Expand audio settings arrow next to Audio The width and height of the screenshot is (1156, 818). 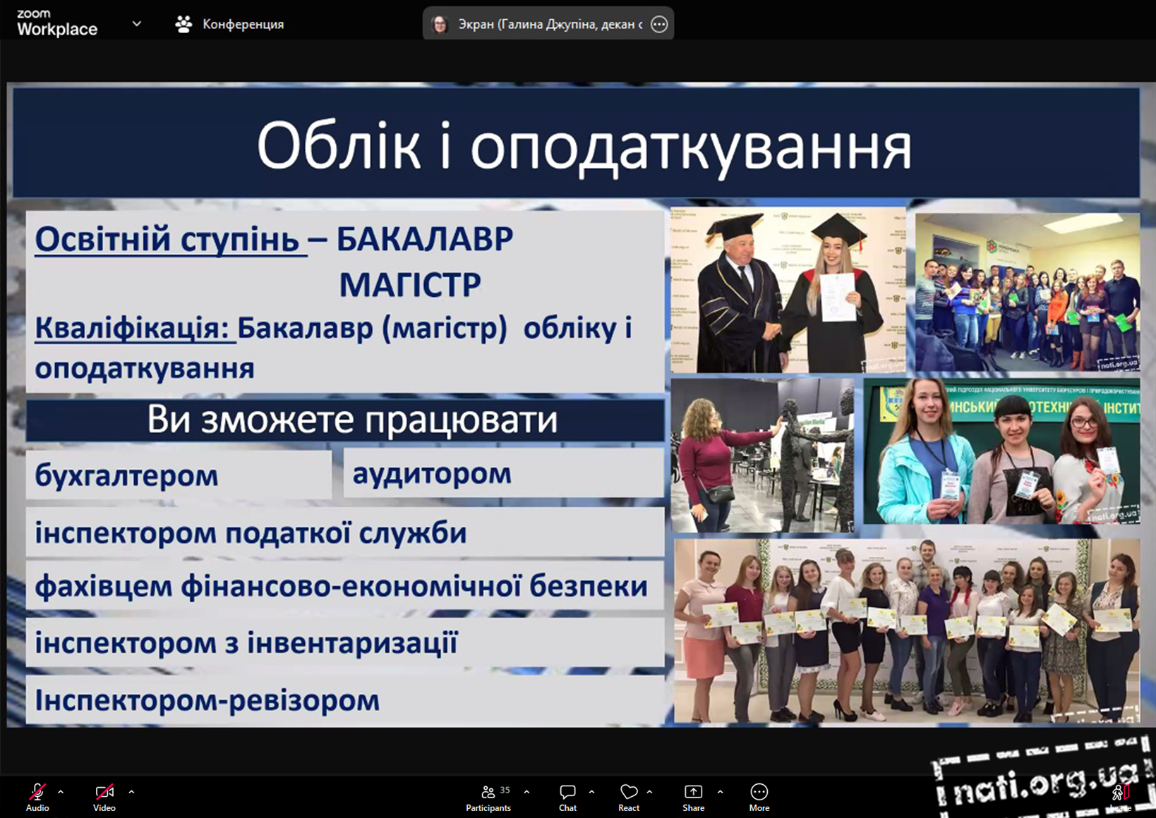coord(61,792)
